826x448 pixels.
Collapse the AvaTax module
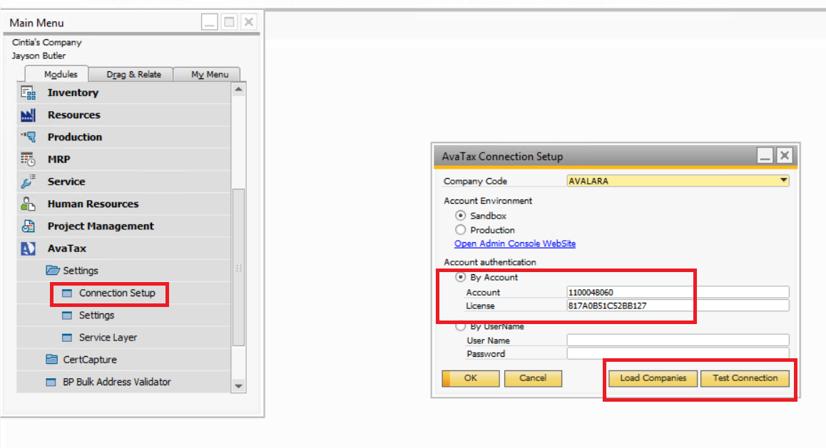click(x=67, y=248)
